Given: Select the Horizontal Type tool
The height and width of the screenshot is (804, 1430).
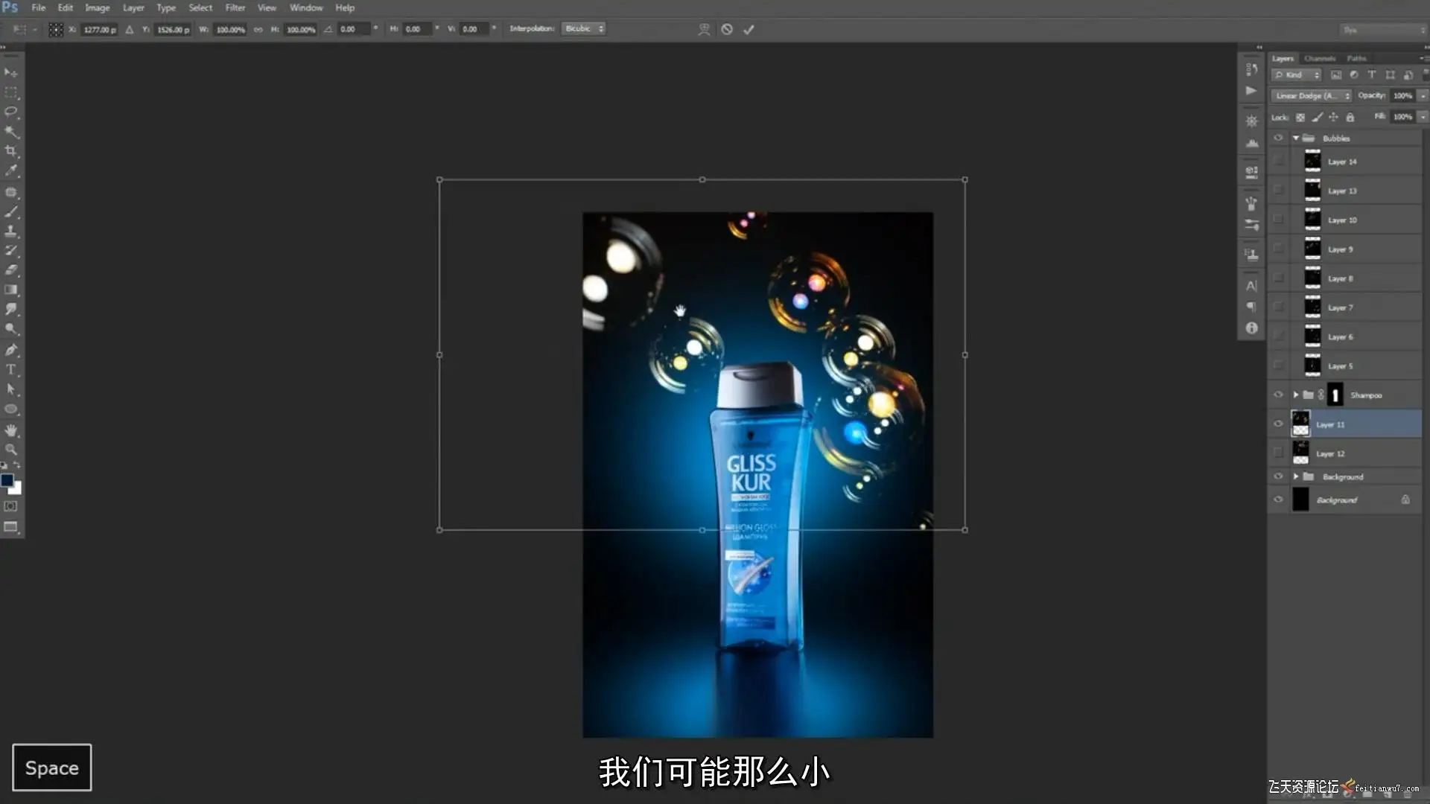Looking at the screenshot, I should coord(10,369).
